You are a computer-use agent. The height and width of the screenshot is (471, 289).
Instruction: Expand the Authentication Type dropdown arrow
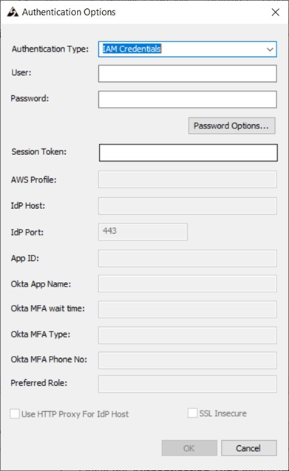point(270,49)
